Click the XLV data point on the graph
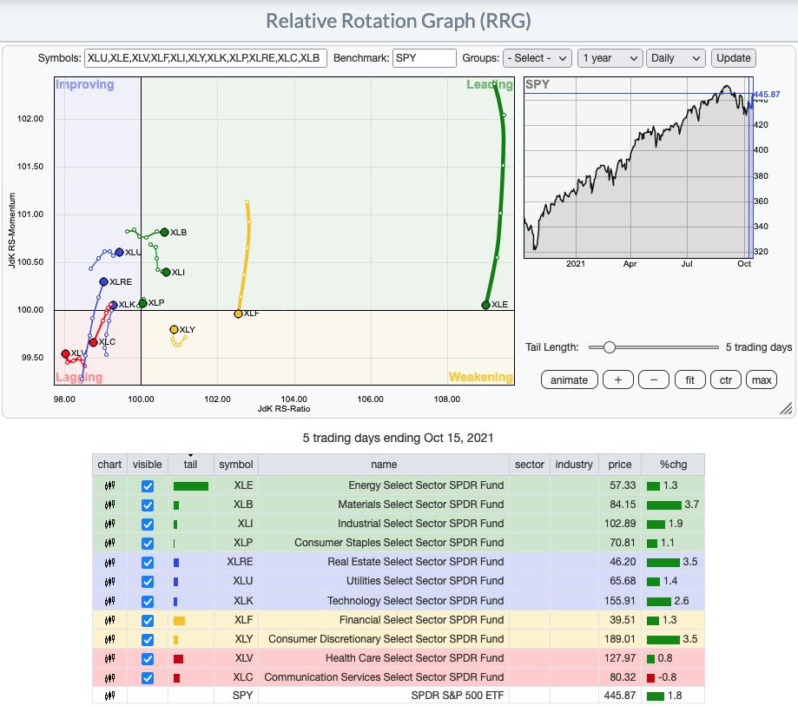This screenshot has width=798, height=706. coord(65,353)
